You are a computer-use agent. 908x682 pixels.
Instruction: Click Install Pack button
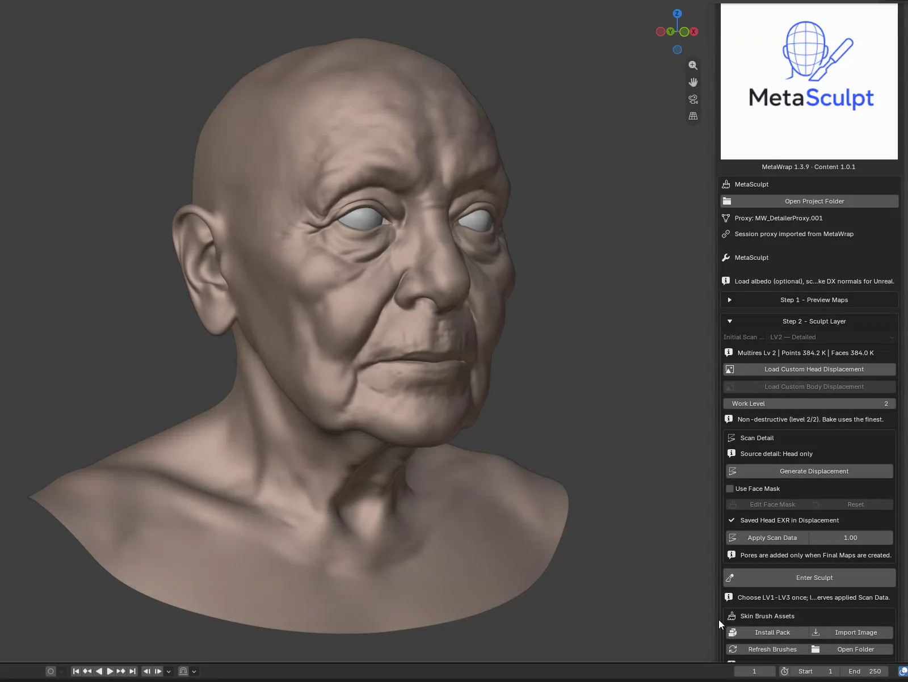click(x=767, y=633)
